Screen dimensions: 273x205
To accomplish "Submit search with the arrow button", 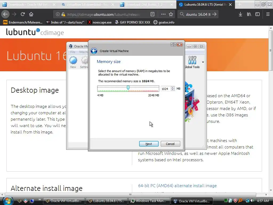I will 215,14.
